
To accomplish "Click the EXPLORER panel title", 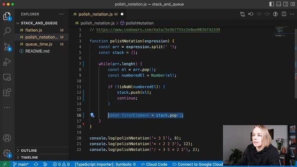I will click(x=30, y=14).
